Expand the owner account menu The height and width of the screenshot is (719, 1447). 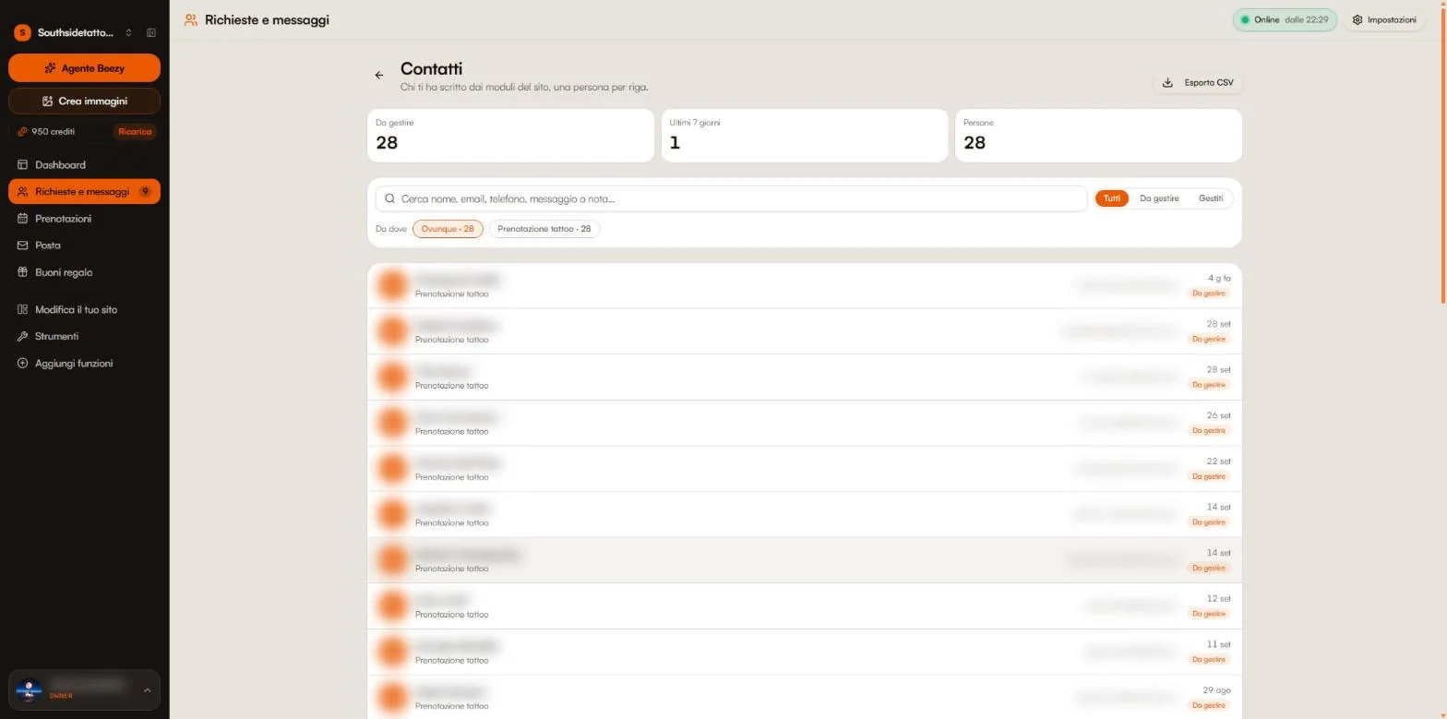147,690
